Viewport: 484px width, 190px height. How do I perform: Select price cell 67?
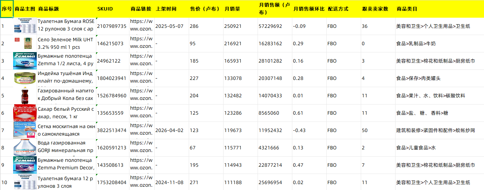coord(206,148)
